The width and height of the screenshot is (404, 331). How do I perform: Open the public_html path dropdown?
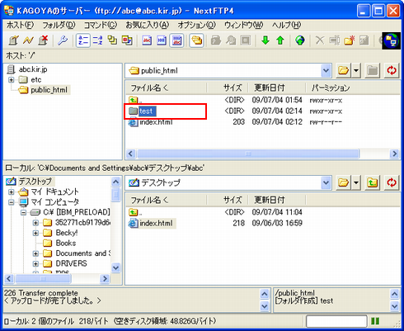[326, 71]
